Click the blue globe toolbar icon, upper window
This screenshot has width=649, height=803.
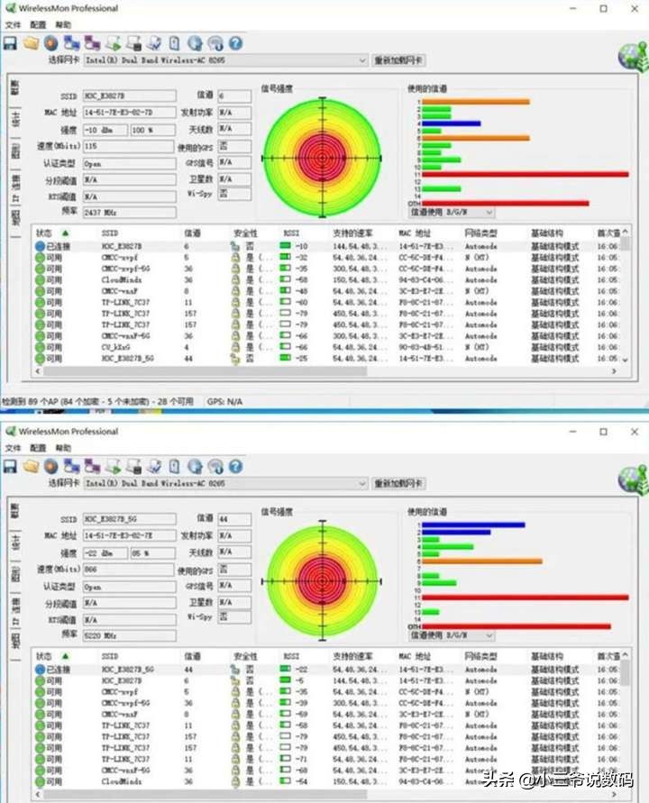tap(195, 43)
